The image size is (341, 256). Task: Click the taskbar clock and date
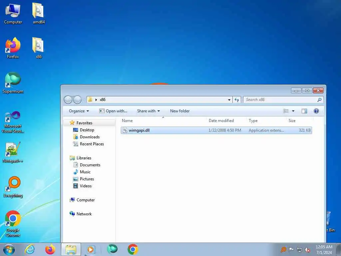324,250
